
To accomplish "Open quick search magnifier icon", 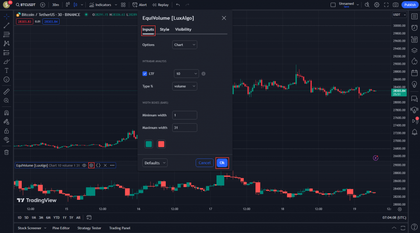I will (367, 5).
